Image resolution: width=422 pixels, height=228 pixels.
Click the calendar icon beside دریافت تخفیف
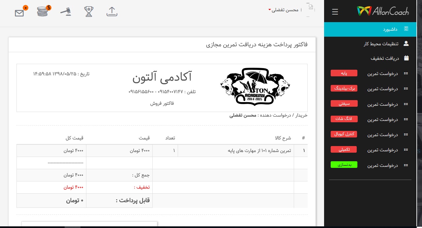[x=406, y=58]
